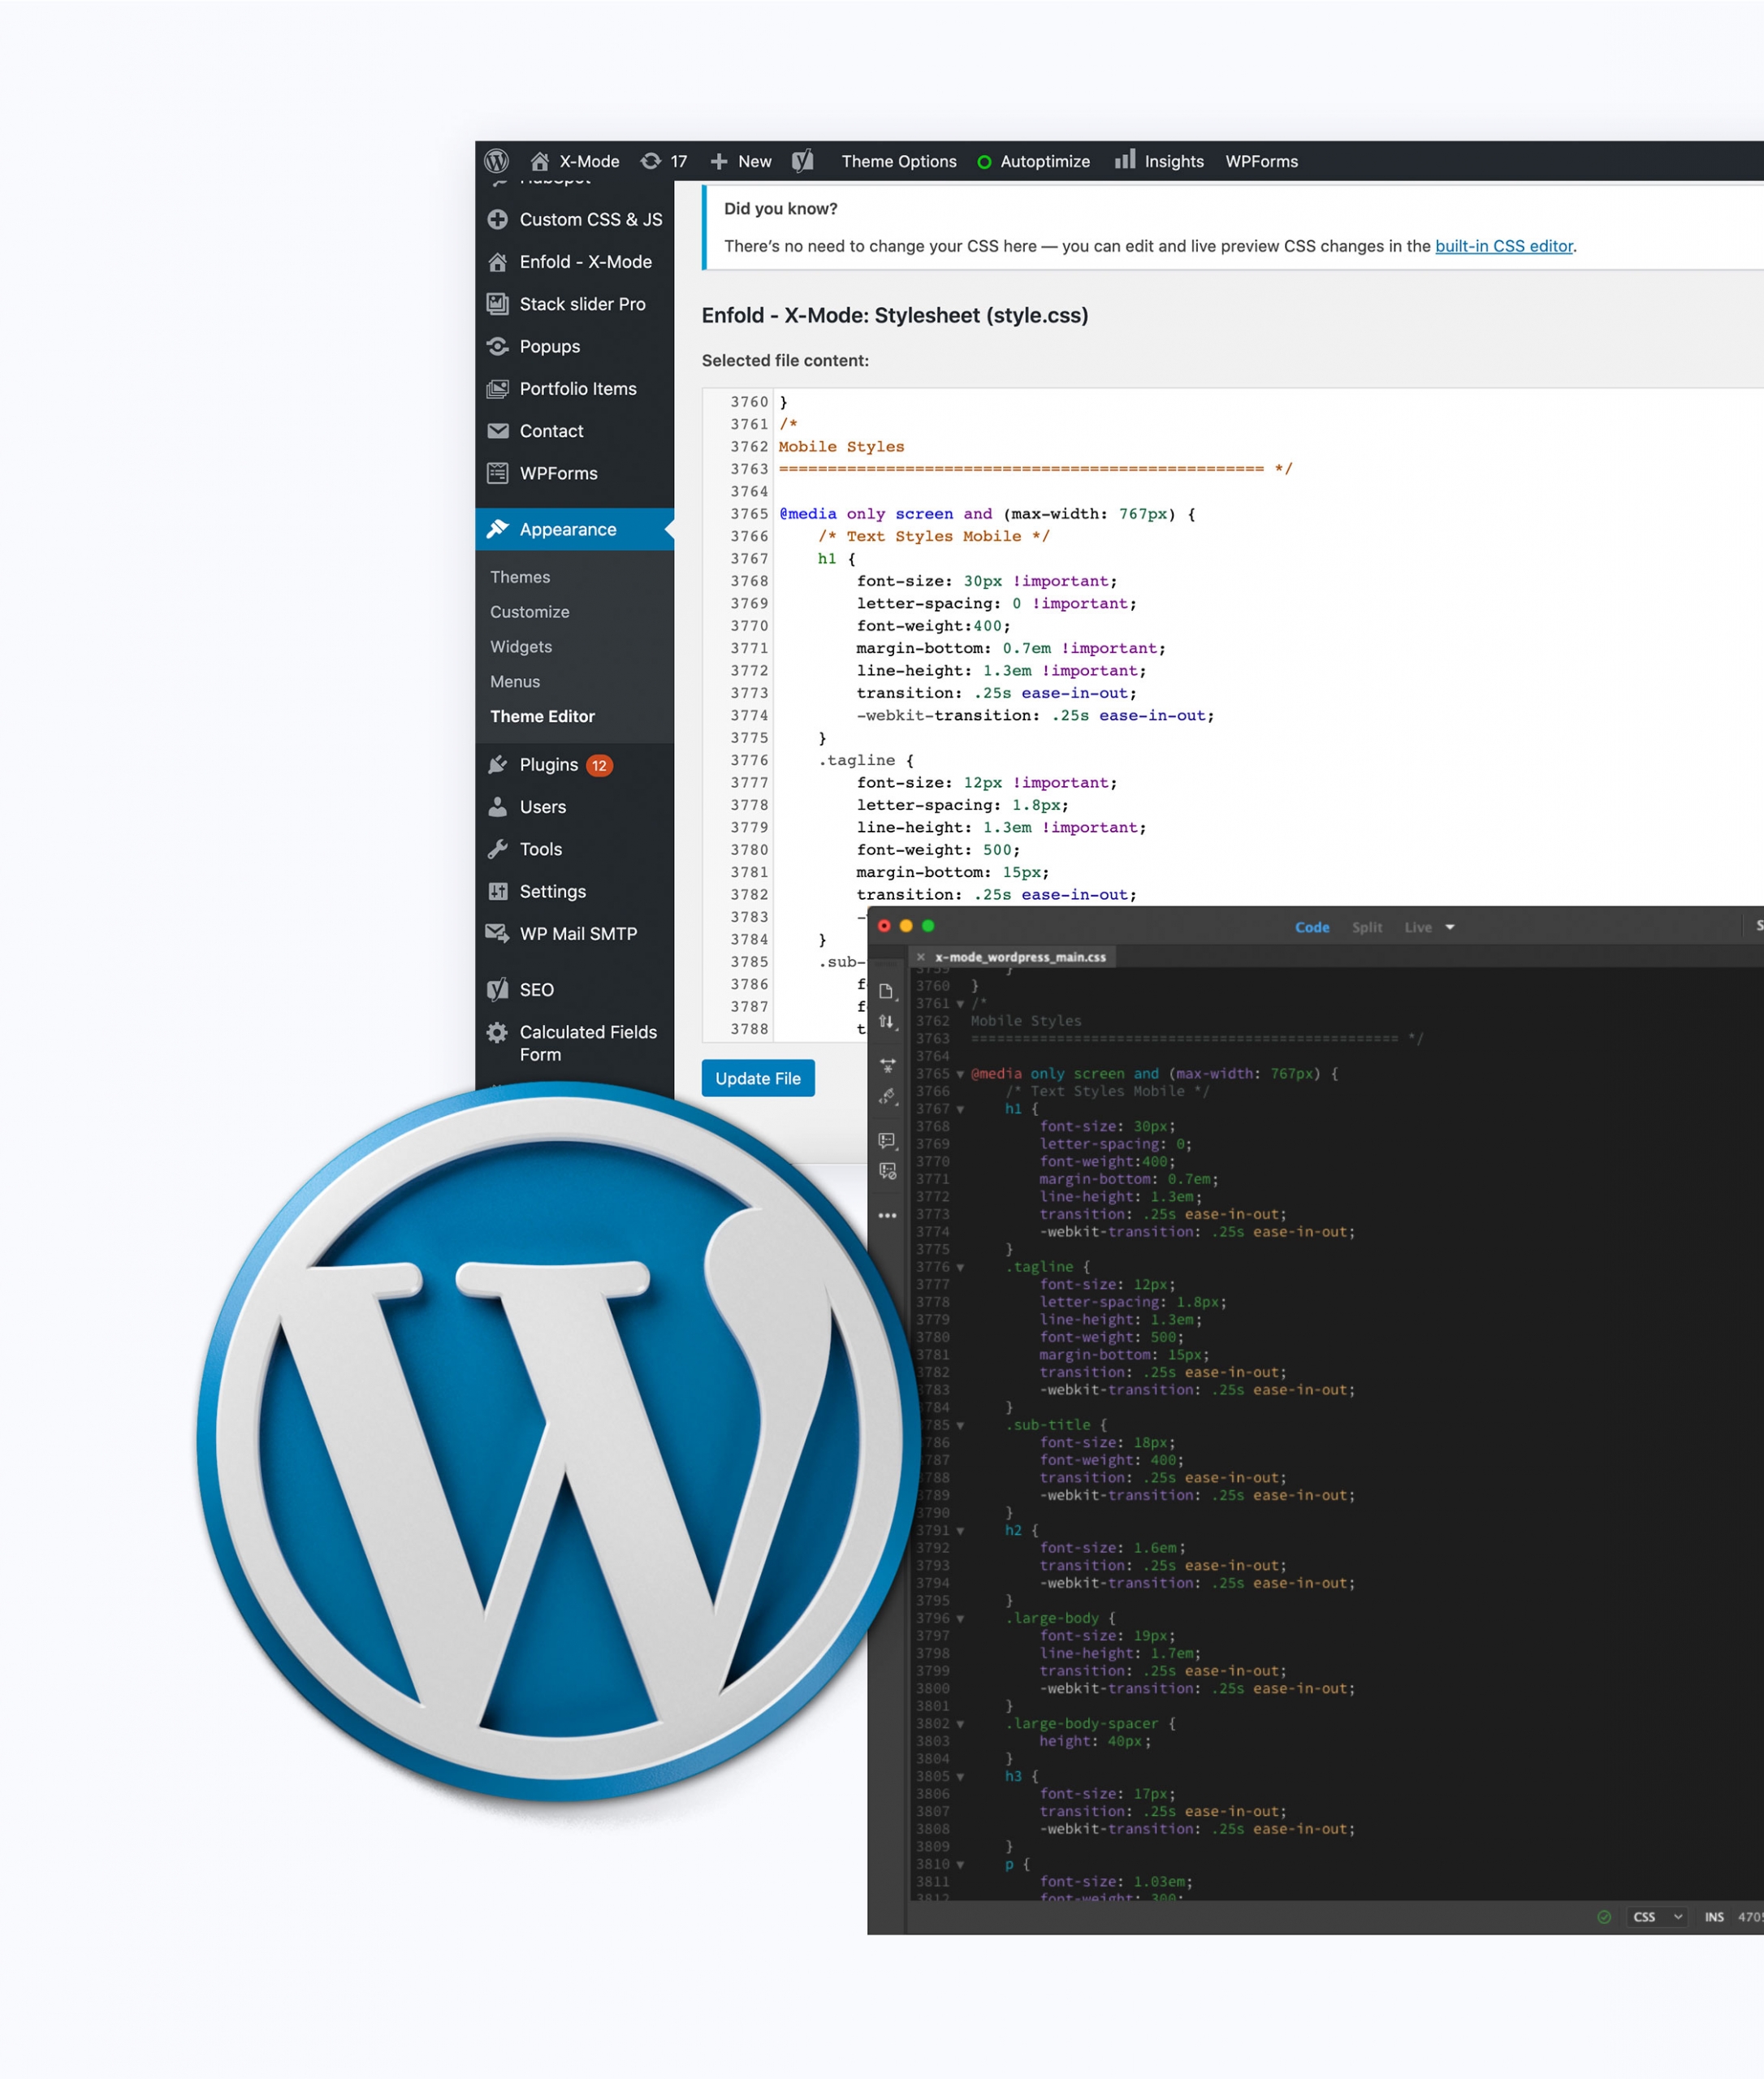Viewport: 1764px width, 2079px height.
Task: Collapse the @media block at line 3765
Action: point(960,1074)
